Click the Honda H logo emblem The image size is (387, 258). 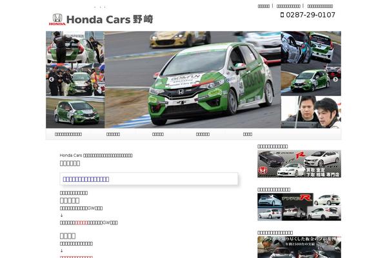click(57, 19)
